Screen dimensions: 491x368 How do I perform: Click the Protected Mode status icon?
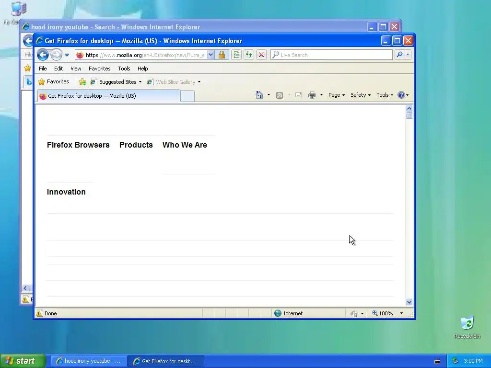[x=354, y=313]
